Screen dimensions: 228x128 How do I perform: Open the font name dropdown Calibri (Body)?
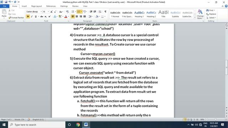[x=41, y=12]
